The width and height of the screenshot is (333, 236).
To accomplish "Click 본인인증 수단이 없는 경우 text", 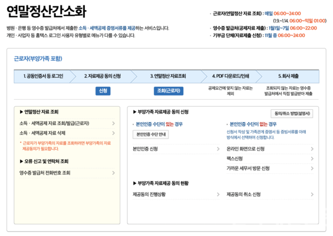I will pyautogui.click(x=253, y=124).
